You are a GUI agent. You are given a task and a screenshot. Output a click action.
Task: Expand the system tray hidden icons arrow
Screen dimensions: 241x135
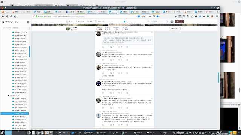point(209,133)
